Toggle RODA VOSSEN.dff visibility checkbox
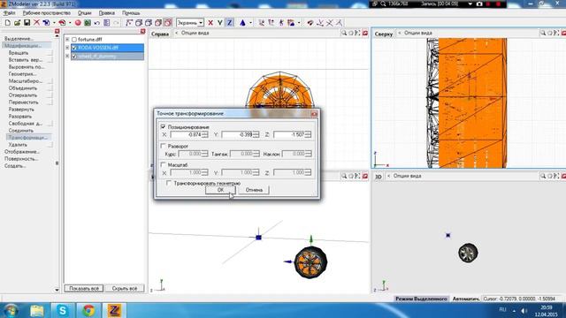The image size is (566, 318). coord(74,48)
